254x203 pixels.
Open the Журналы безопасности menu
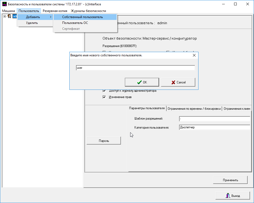coord(88,11)
